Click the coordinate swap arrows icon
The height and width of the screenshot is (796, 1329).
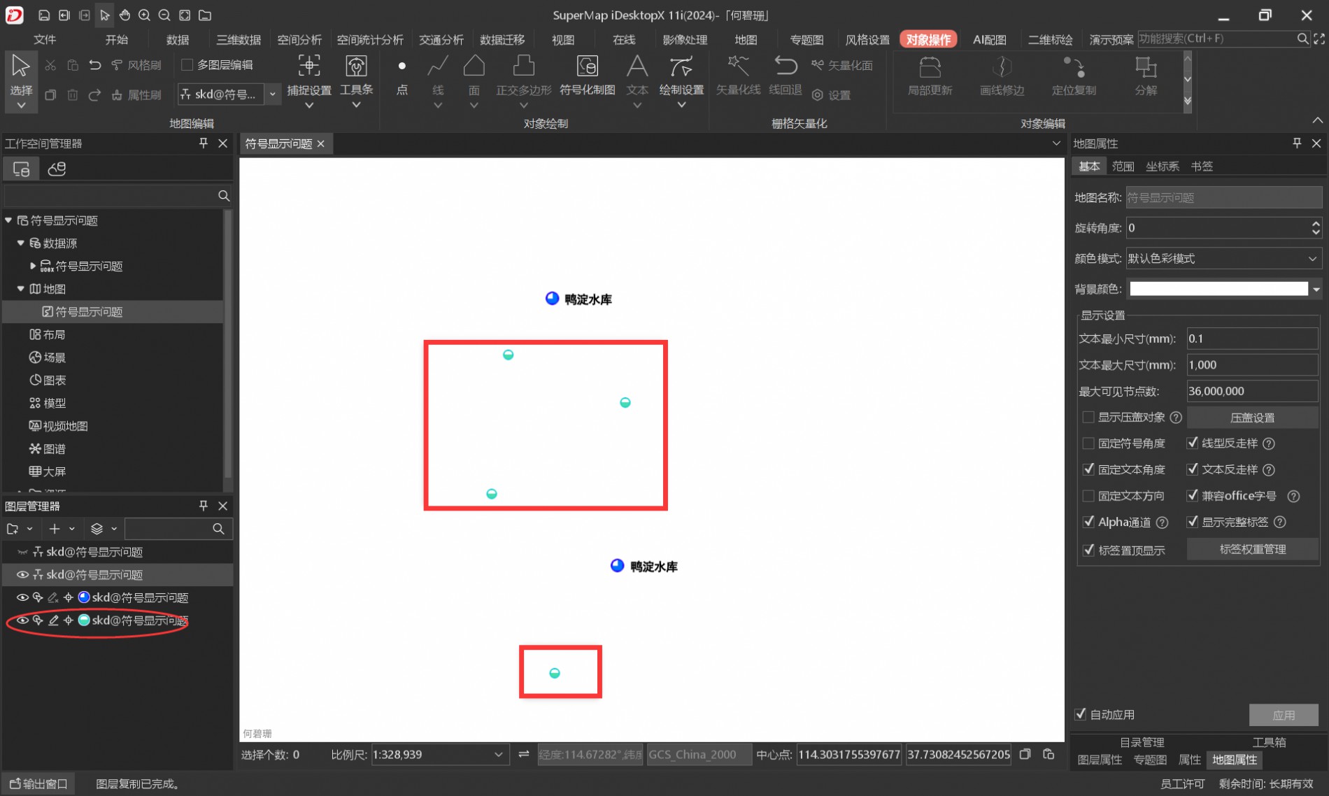click(523, 754)
